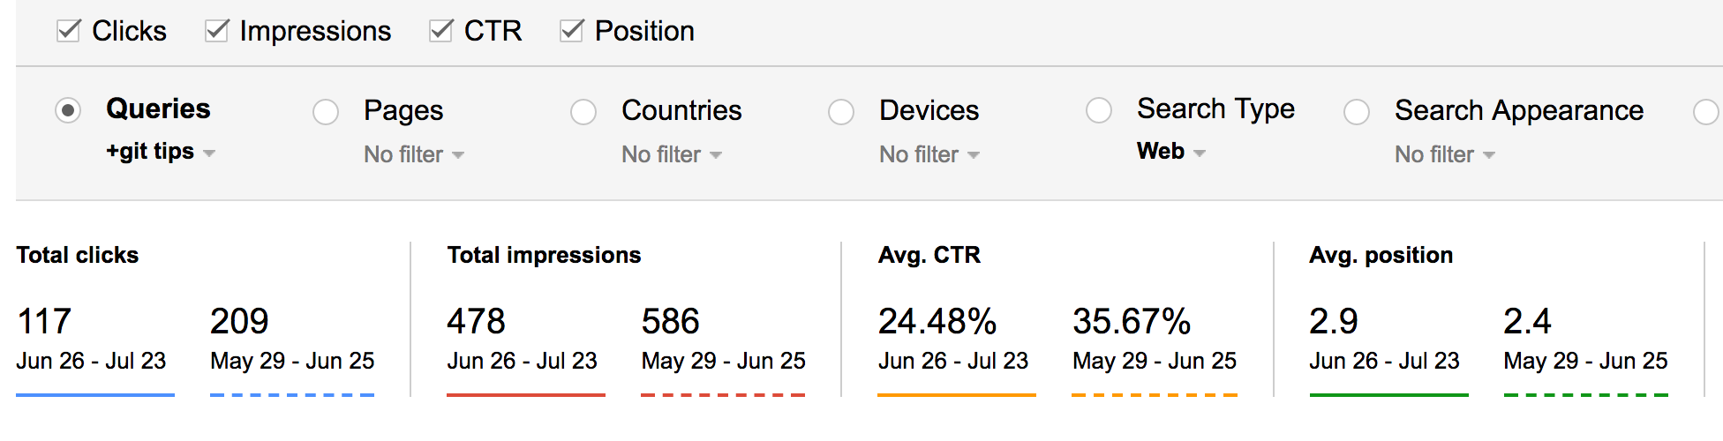
Task: Choose the Countries radio button
Action: pos(583,112)
